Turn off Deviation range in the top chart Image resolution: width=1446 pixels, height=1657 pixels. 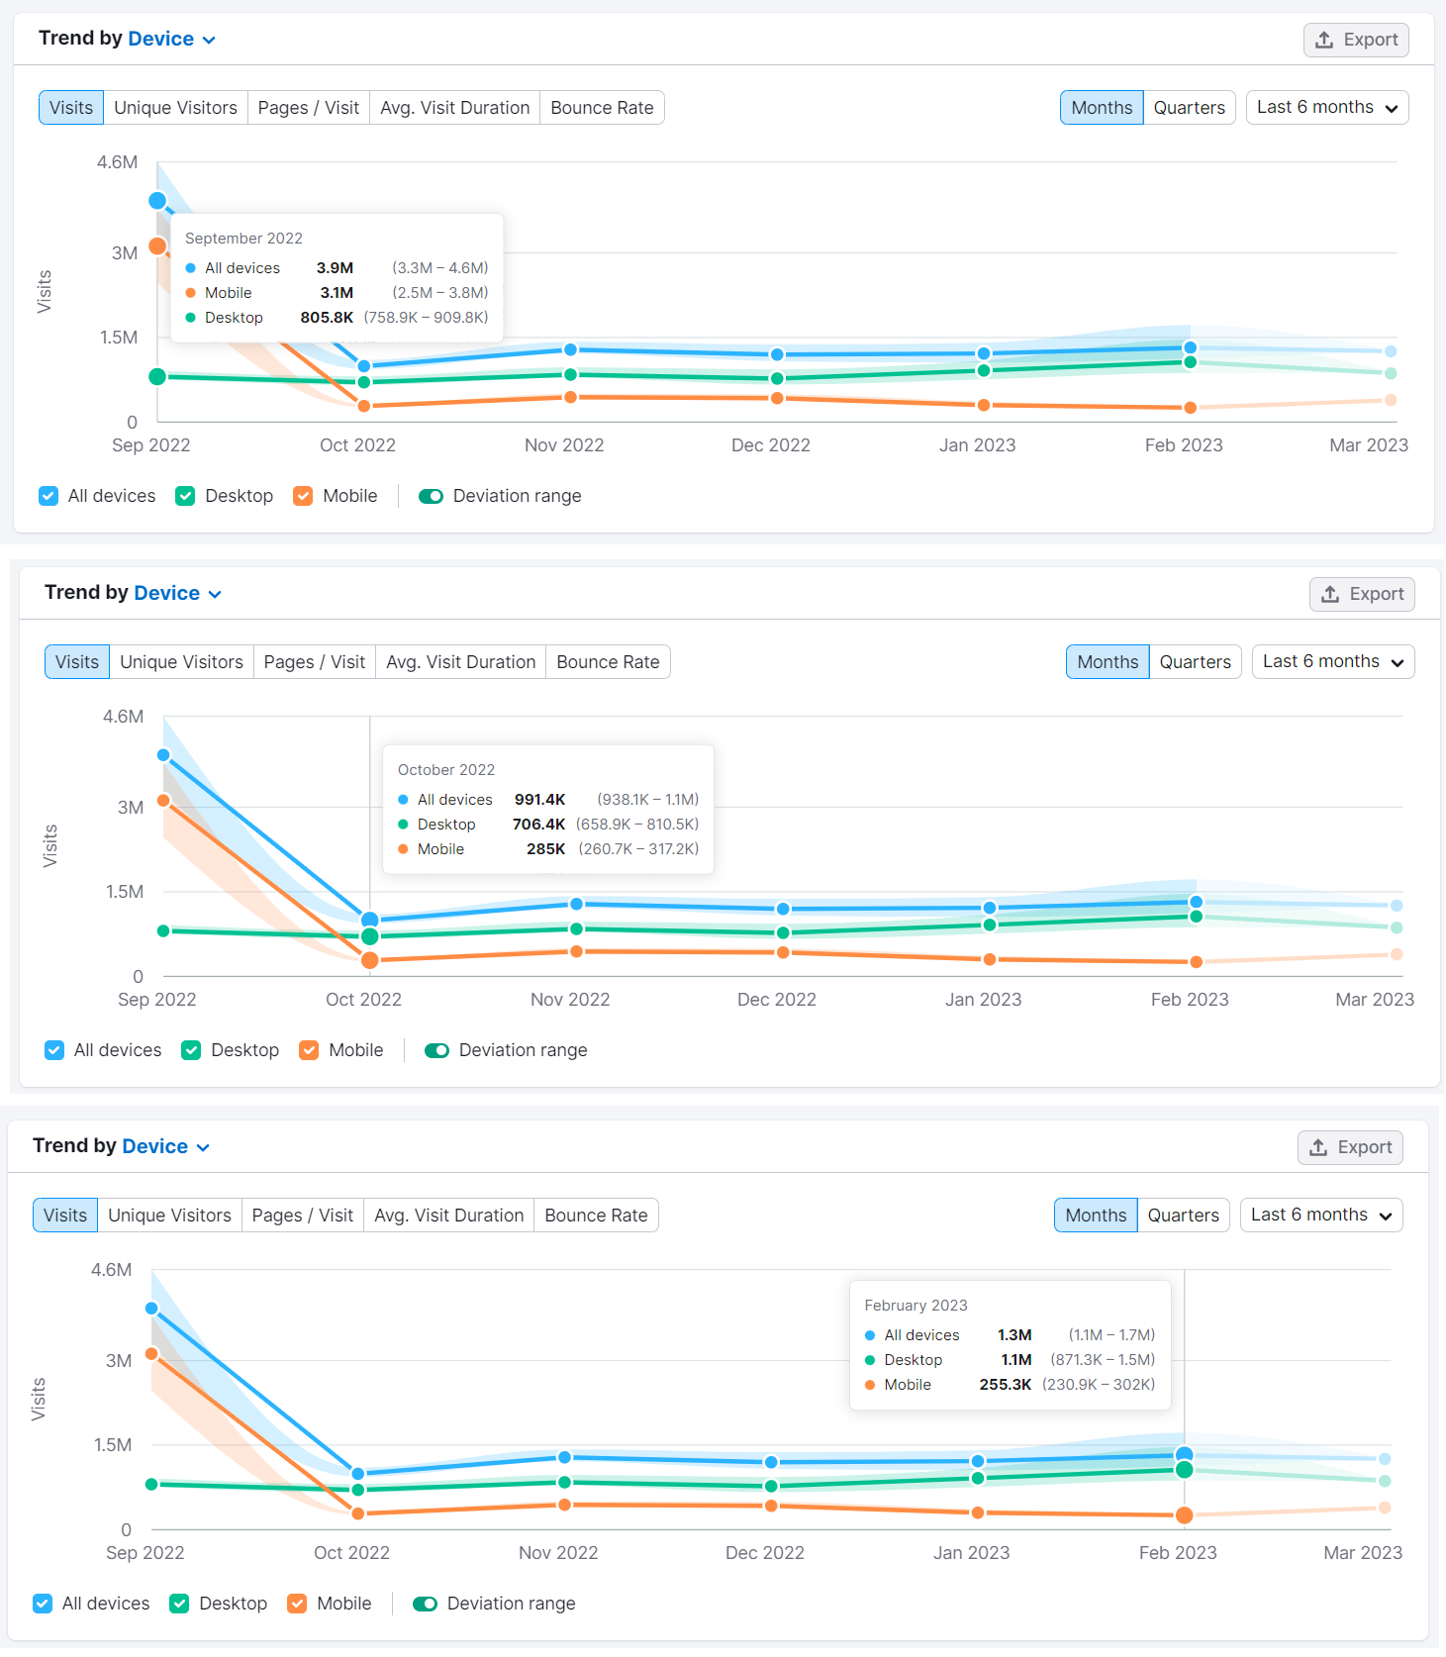coord(431,496)
